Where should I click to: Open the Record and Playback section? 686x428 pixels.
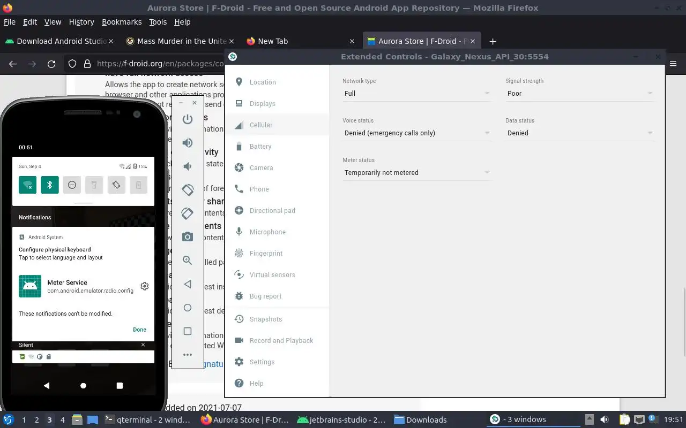tap(277, 340)
